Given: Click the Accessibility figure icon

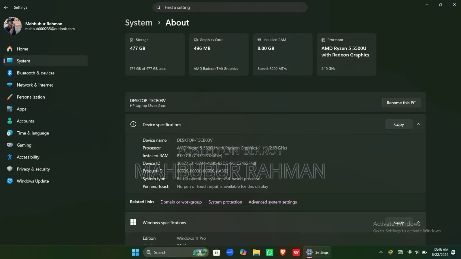Looking at the screenshot, I should pos(10,157).
